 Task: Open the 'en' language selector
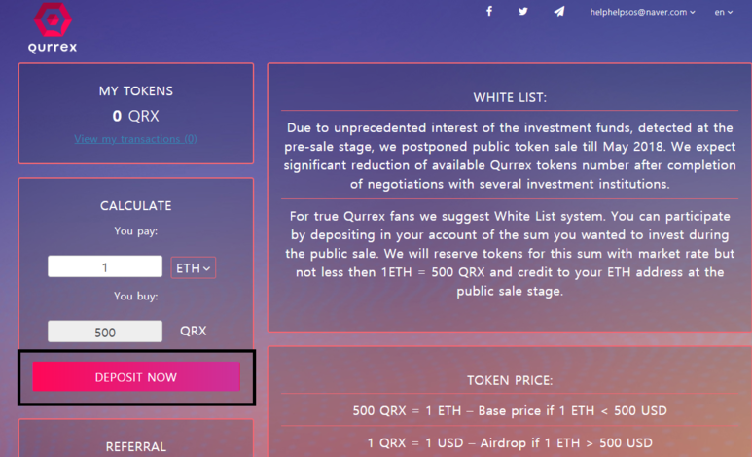(x=724, y=12)
